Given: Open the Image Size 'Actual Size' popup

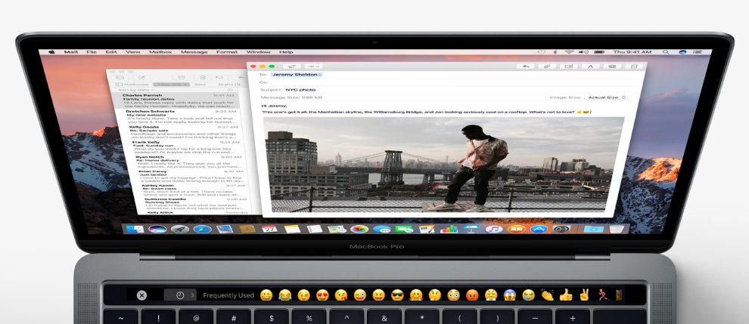Looking at the screenshot, I should click(606, 97).
